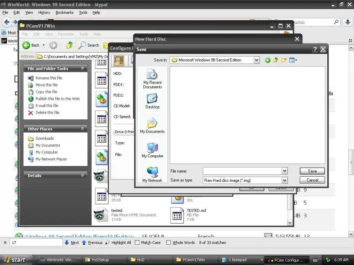
Task: Select the TESTED.md file icon
Action: click(177, 215)
